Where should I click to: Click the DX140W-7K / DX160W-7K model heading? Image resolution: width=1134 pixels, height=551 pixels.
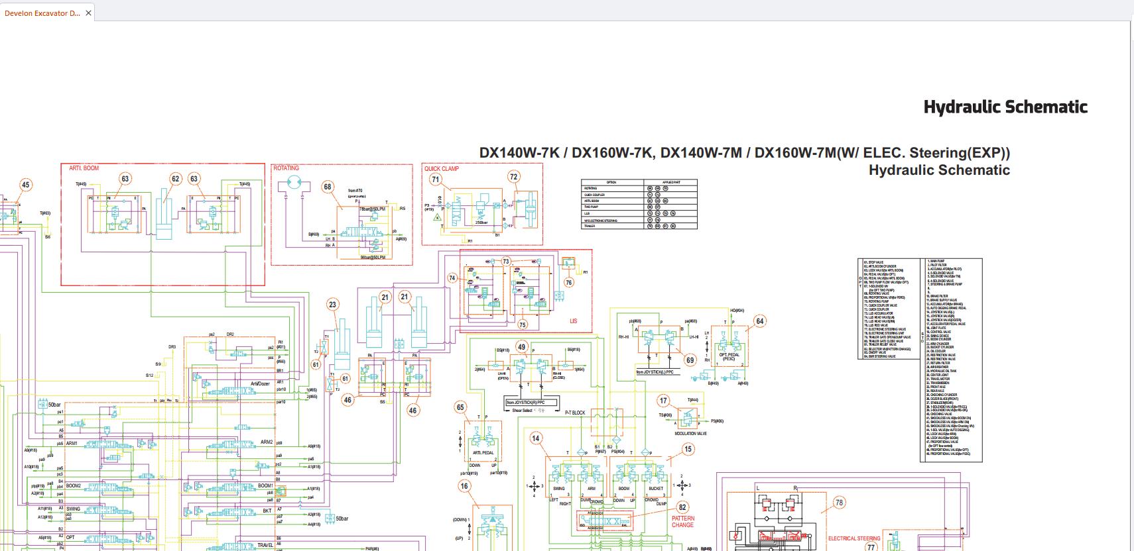(x=745, y=152)
